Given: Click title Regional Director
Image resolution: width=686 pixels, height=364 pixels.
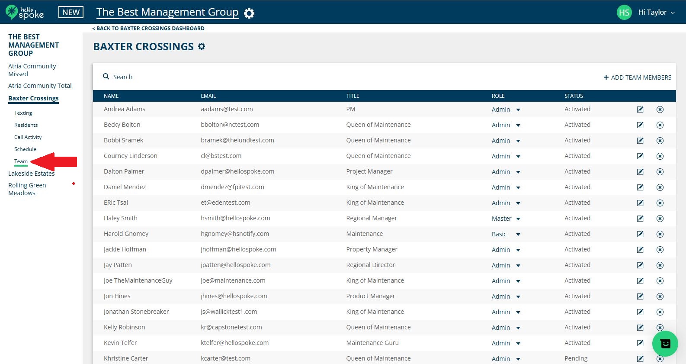Looking at the screenshot, I should [370, 265].
